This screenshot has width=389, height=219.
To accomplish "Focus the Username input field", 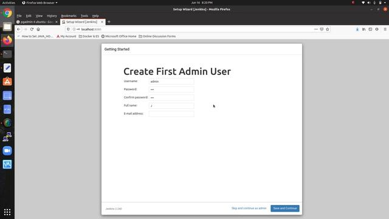I will tap(171, 82).
